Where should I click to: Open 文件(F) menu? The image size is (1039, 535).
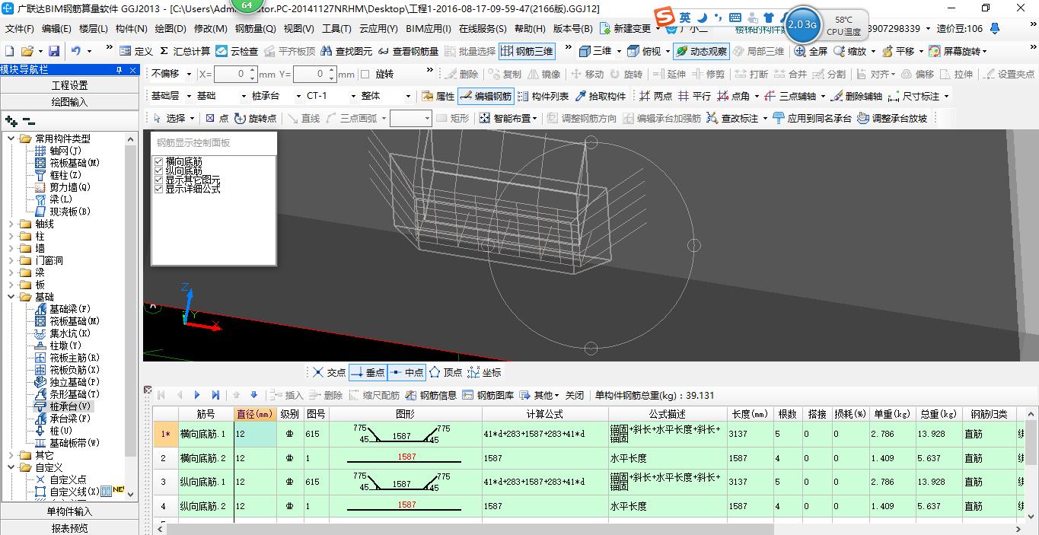click(x=19, y=29)
